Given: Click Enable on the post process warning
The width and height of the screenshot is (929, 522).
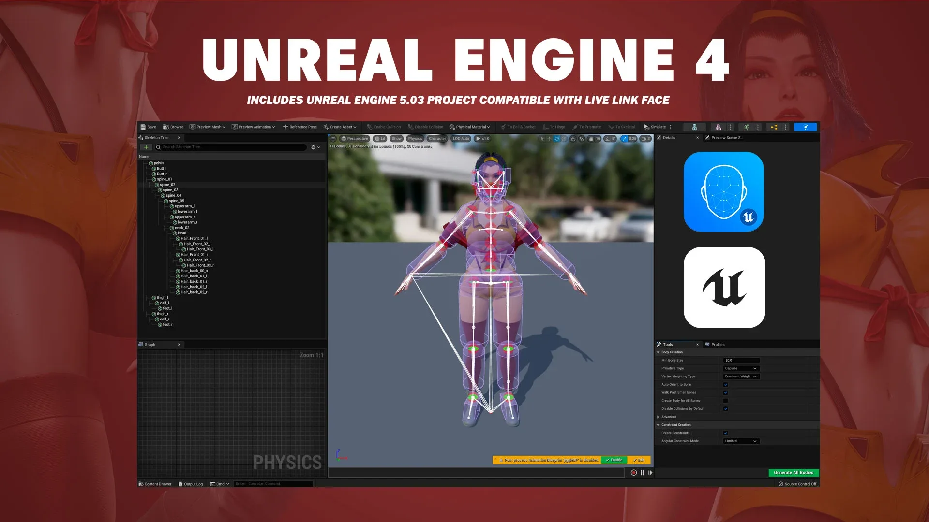Looking at the screenshot, I should [x=614, y=460].
